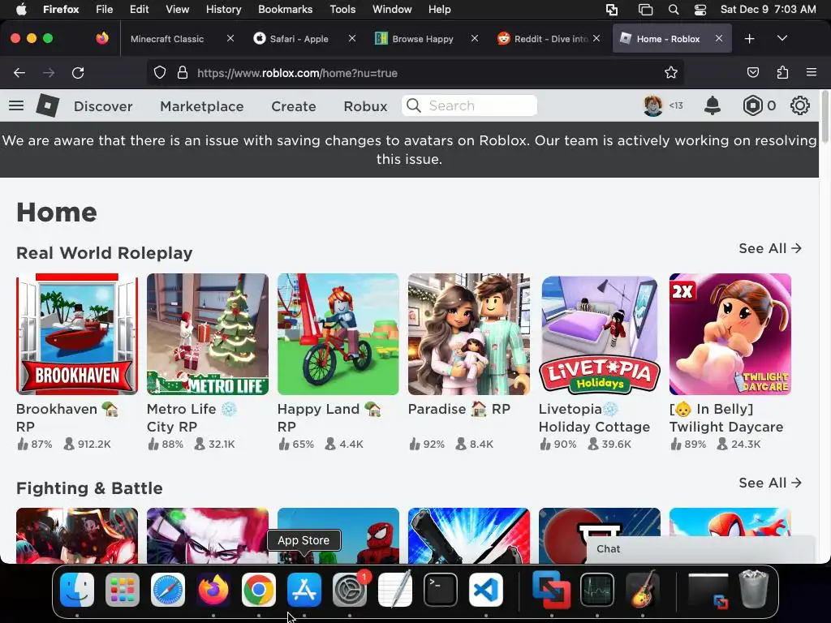Image resolution: width=831 pixels, height=623 pixels.
Task: Open Finder from the Dock
Action: (x=77, y=590)
